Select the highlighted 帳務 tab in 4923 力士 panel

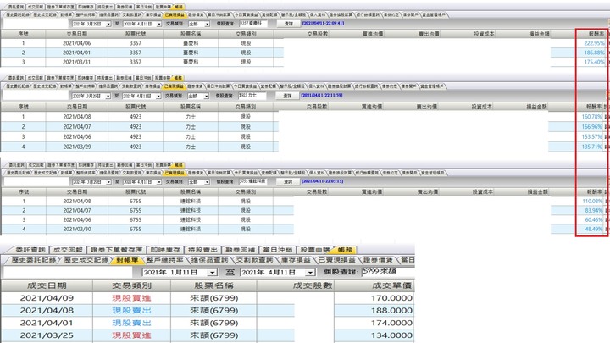[x=178, y=78]
